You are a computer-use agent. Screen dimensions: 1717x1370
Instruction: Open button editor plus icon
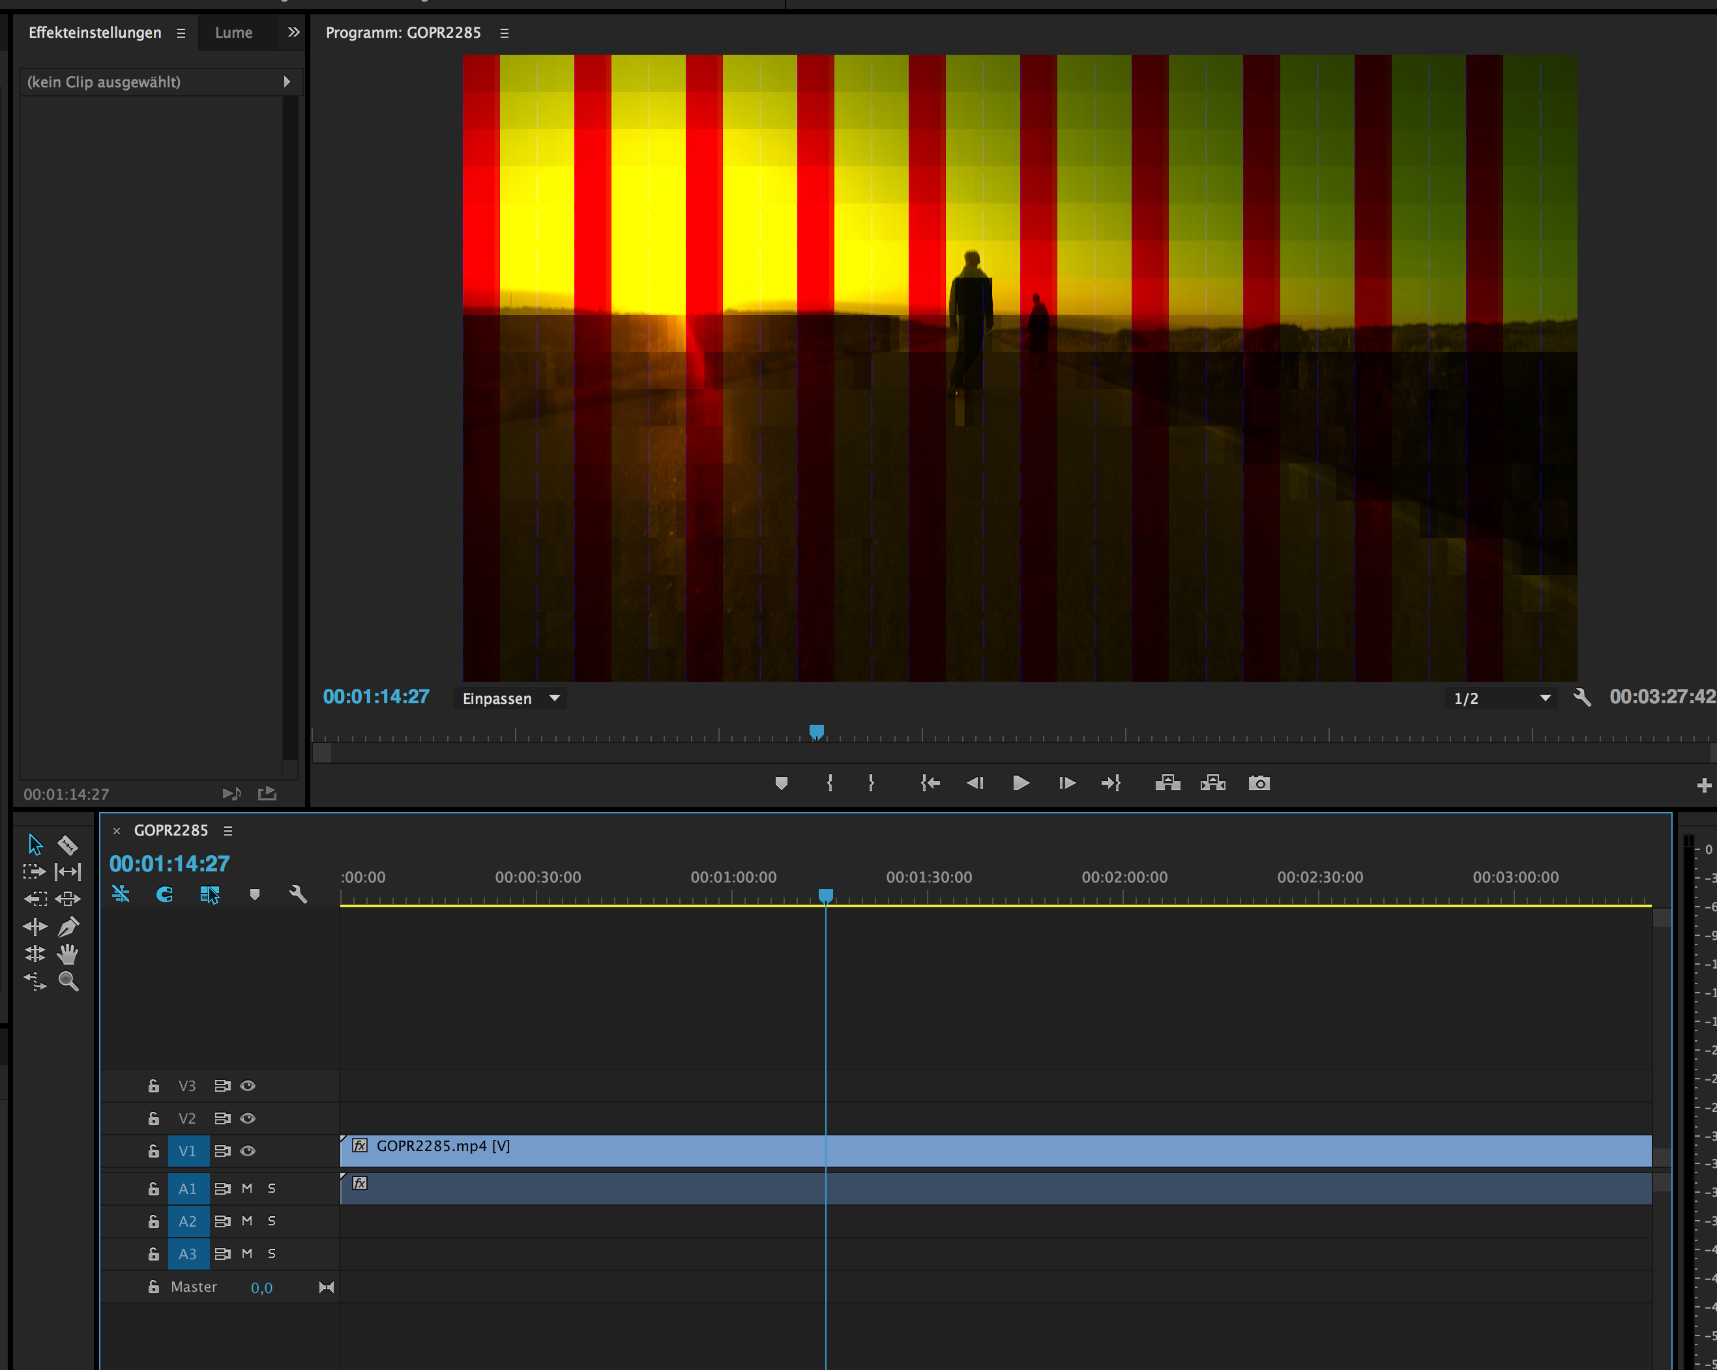pos(1704,786)
